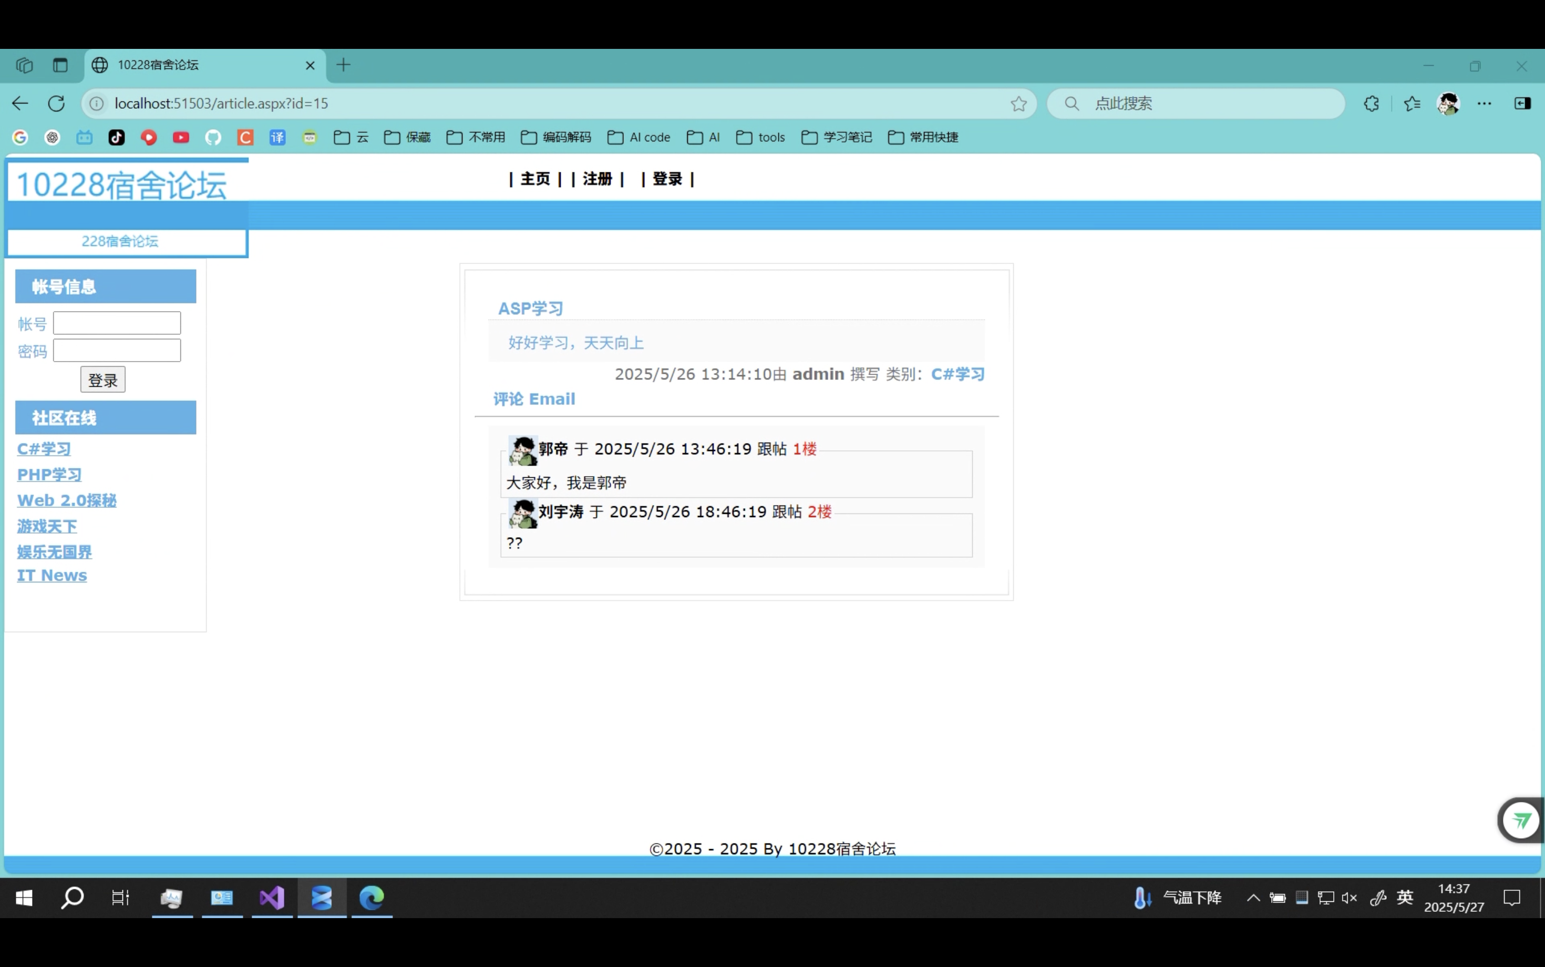Click the 登录 button under the password field
Image resolution: width=1545 pixels, height=967 pixels.
103,380
